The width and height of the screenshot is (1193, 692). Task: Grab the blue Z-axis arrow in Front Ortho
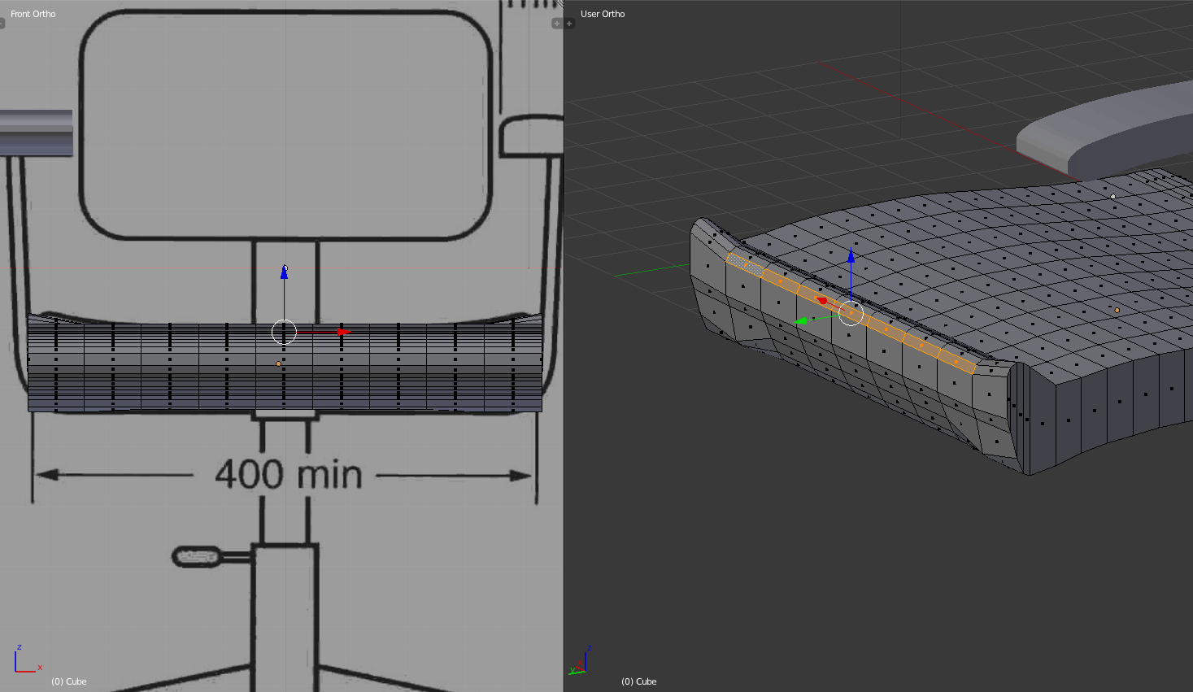[x=284, y=272]
